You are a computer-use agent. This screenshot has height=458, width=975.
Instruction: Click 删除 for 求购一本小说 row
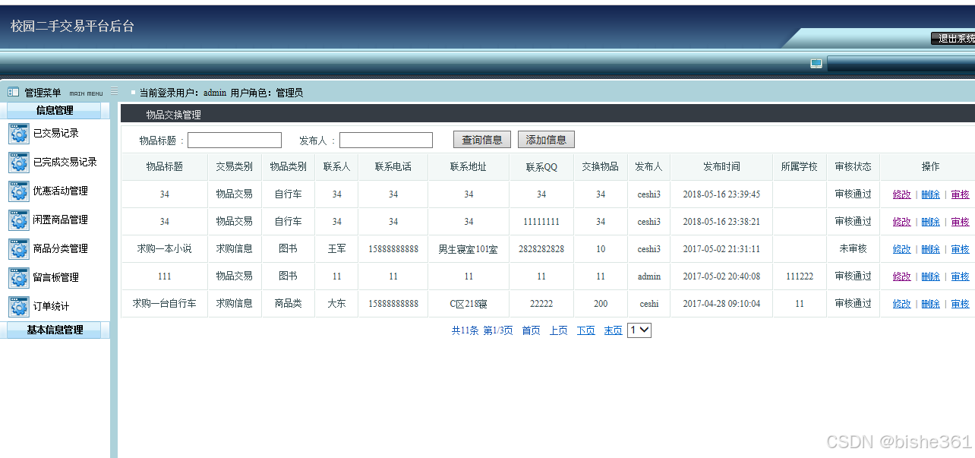pyautogui.click(x=930, y=249)
